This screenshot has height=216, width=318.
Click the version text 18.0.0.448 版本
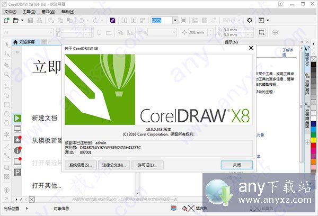(158, 129)
